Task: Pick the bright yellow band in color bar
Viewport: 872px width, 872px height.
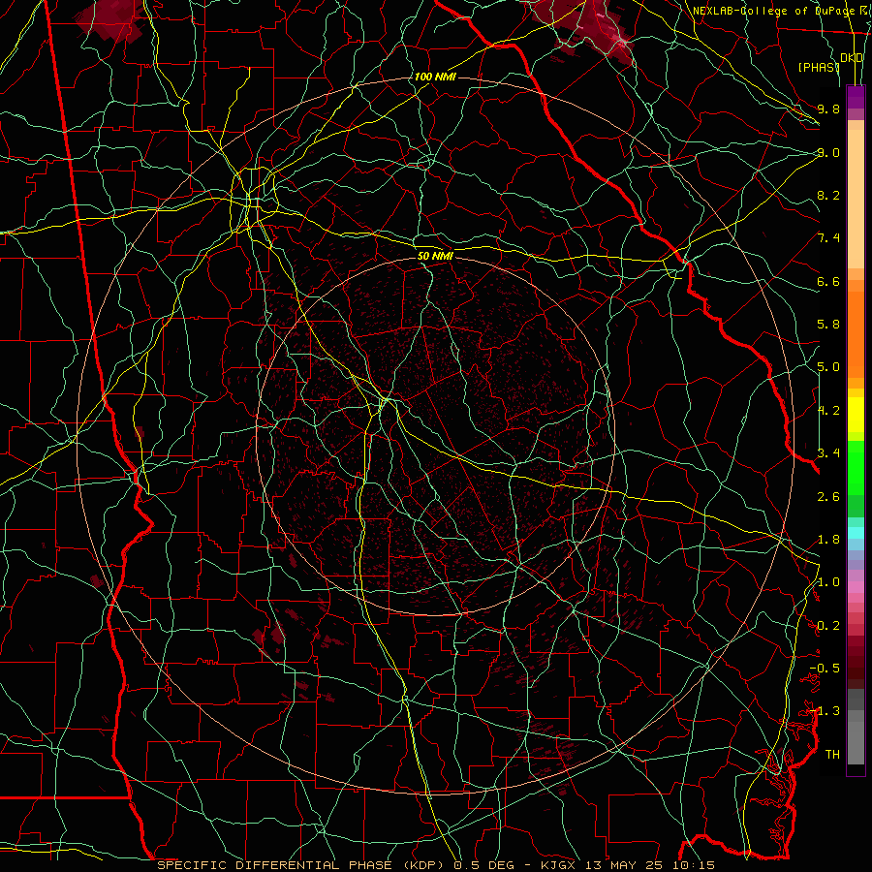Action: (x=856, y=415)
